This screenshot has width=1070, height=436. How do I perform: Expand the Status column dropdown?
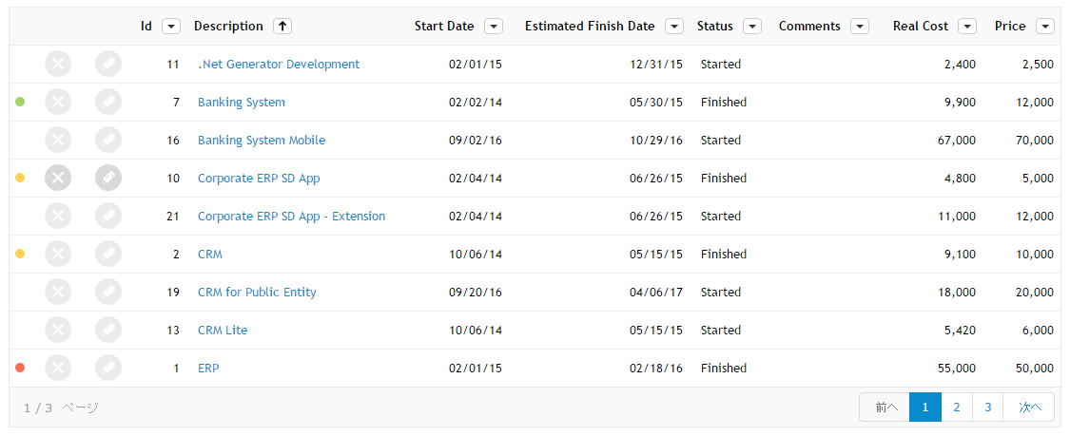[x=752, y=26]
